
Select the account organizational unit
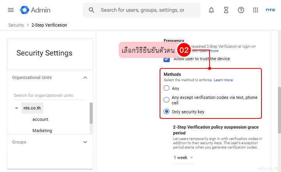(x=40, y=119)
